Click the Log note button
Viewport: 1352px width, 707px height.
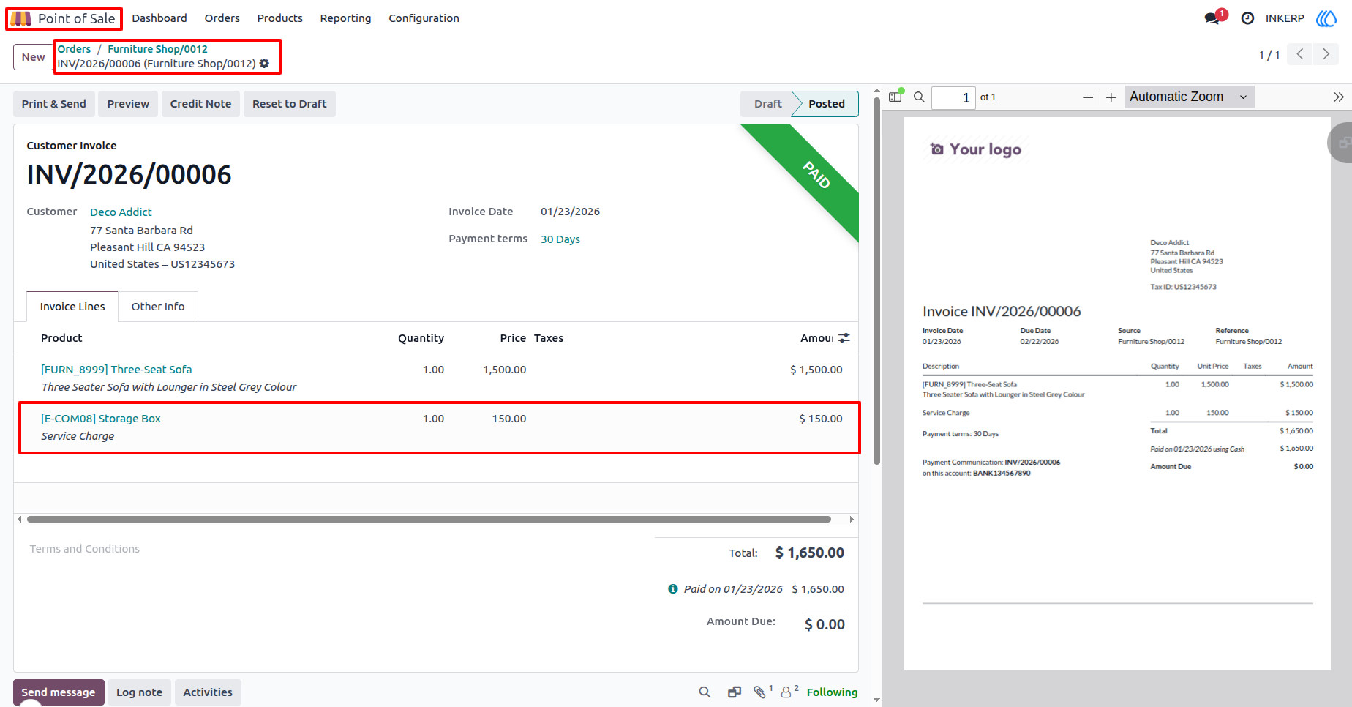point(140,692)
